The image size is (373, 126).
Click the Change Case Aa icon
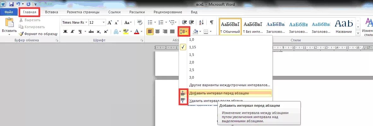tap(127, 23)
